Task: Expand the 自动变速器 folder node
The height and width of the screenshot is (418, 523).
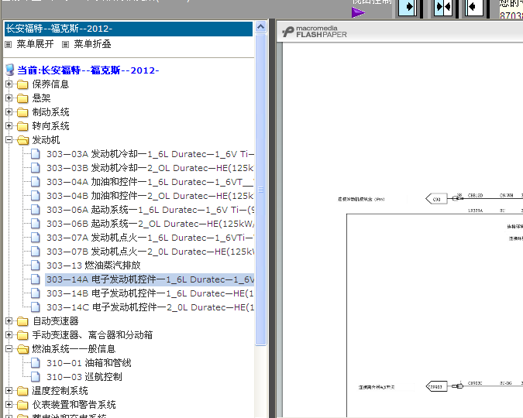Action: click(x=9, y=321)
